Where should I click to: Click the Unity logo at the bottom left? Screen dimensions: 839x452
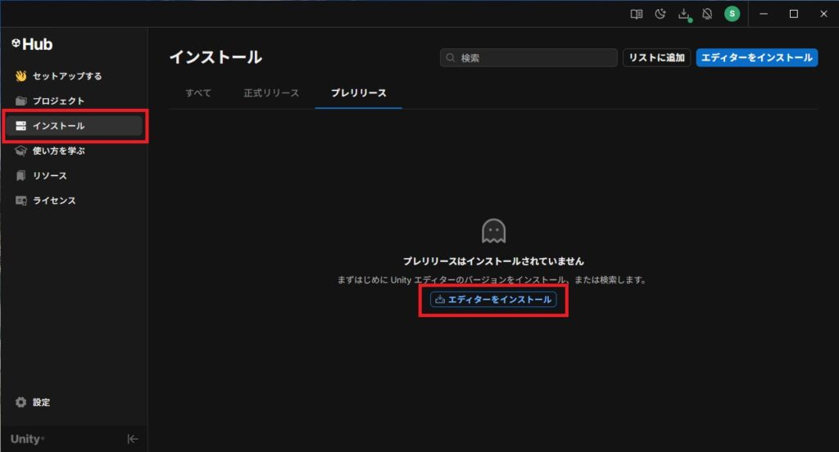pos(27,439)
